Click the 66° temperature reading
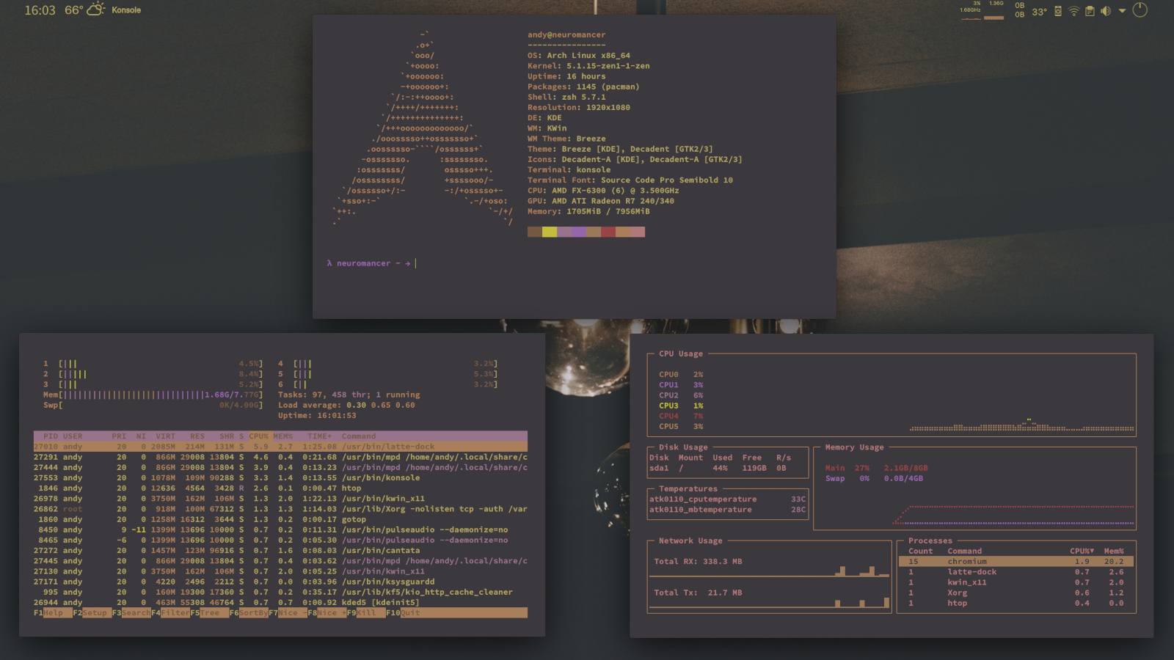The height and width of the screenshot is (660, 1174). (73, 10)
